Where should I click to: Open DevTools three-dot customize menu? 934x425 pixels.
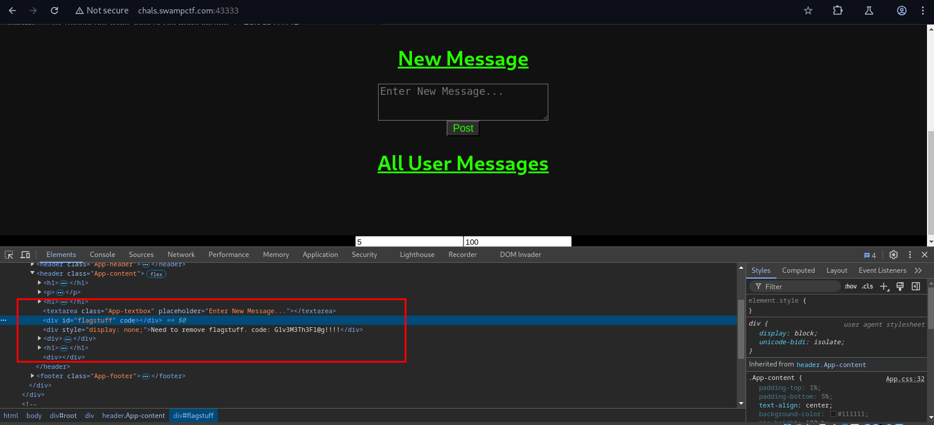pos(909,255)
